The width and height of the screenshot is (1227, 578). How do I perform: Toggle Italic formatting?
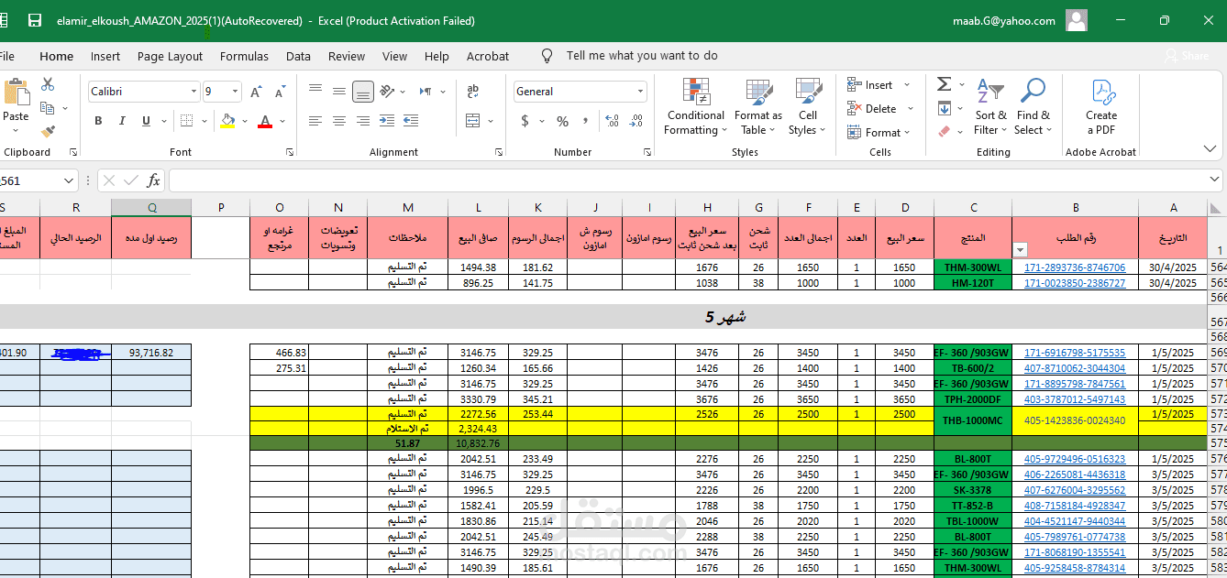122,121
